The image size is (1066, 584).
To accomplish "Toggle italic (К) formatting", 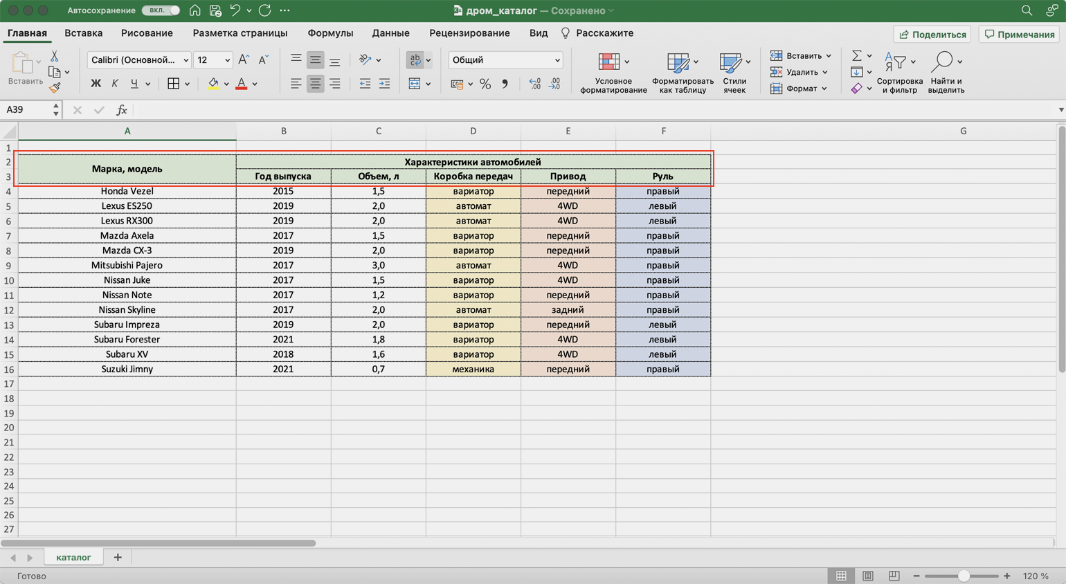I will point(115,84).
